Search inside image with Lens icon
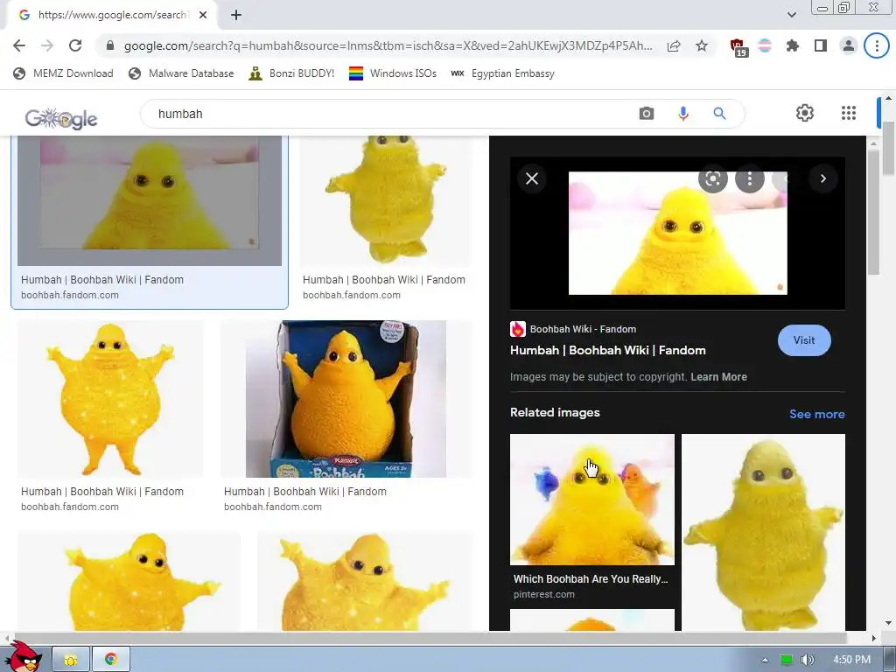896x672 pixels. coord(712,178)
